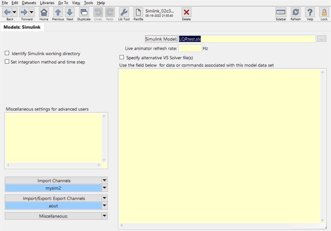Image resolution: width=331 pixels, height=231 pixels.
Task: Click the Lock padlock icon
Action: (x=324, y=12)
